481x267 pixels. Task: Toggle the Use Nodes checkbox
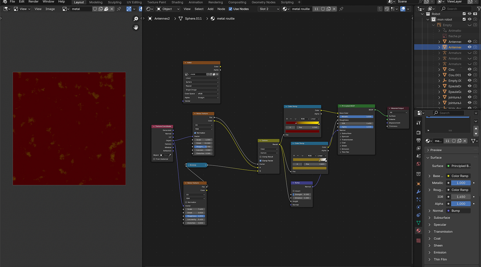230,9
